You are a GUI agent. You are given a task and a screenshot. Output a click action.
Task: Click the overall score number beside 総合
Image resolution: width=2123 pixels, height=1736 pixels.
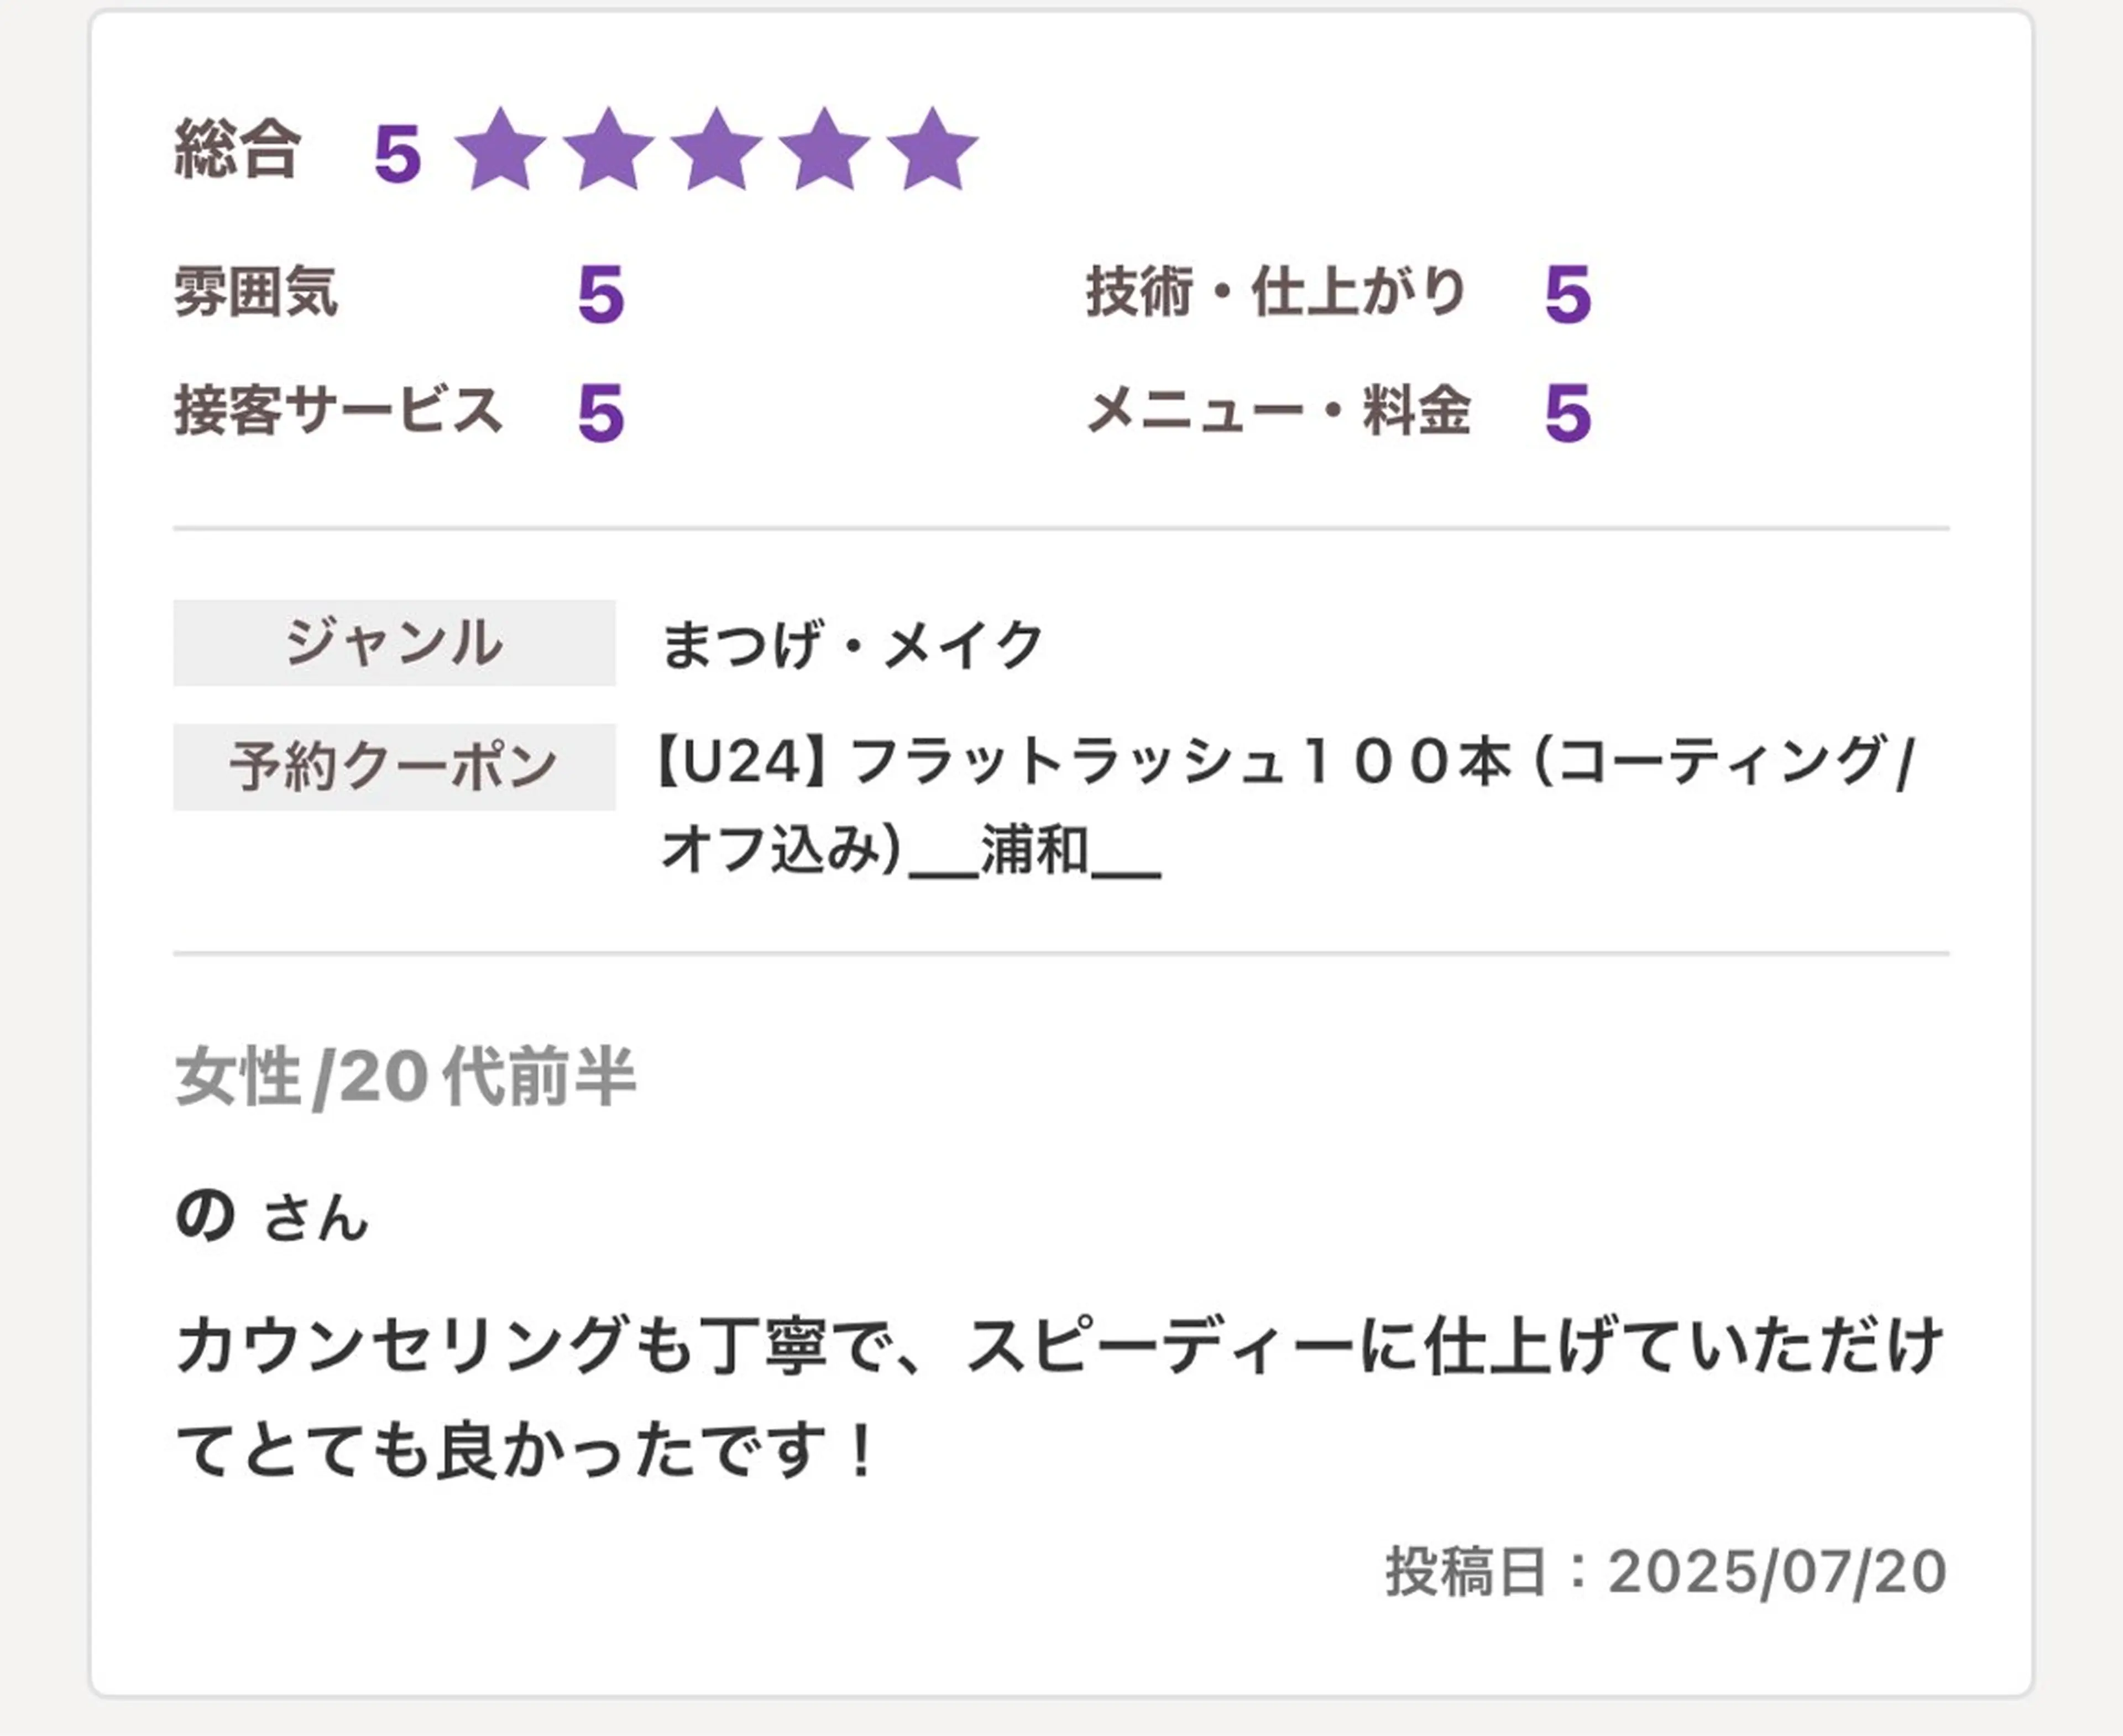397,155
